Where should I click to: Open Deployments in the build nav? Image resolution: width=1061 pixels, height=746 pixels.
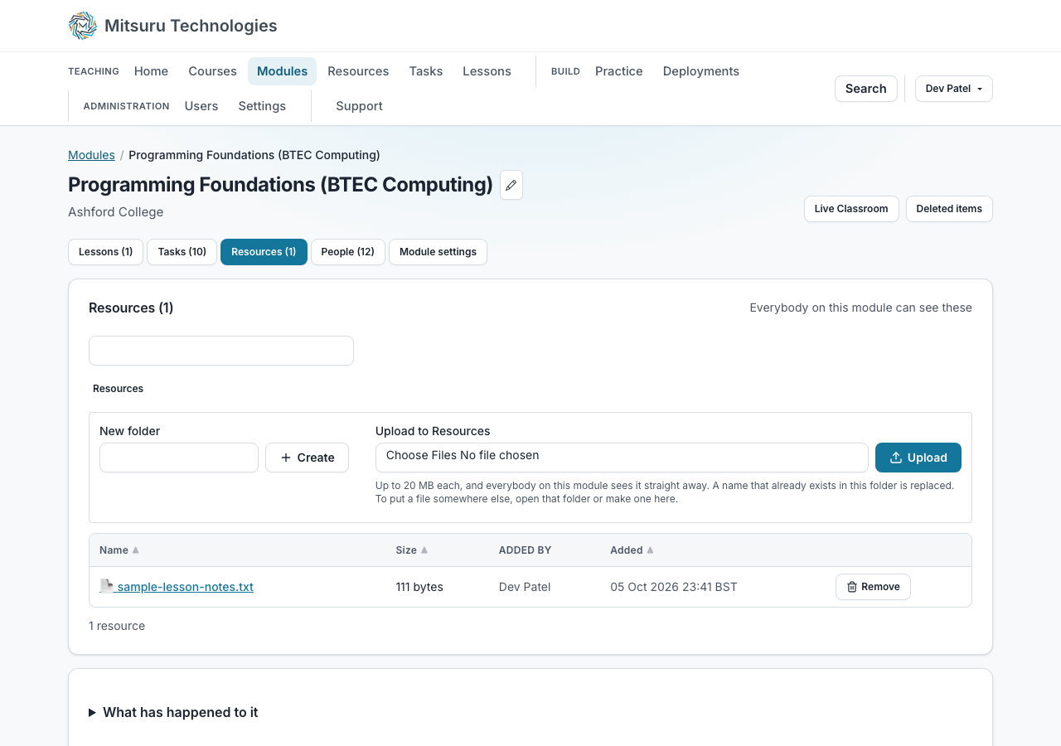pos(701,71)
